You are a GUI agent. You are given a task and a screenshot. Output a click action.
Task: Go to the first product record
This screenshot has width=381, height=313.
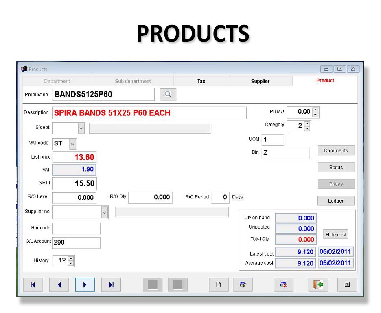pos(33,285)
